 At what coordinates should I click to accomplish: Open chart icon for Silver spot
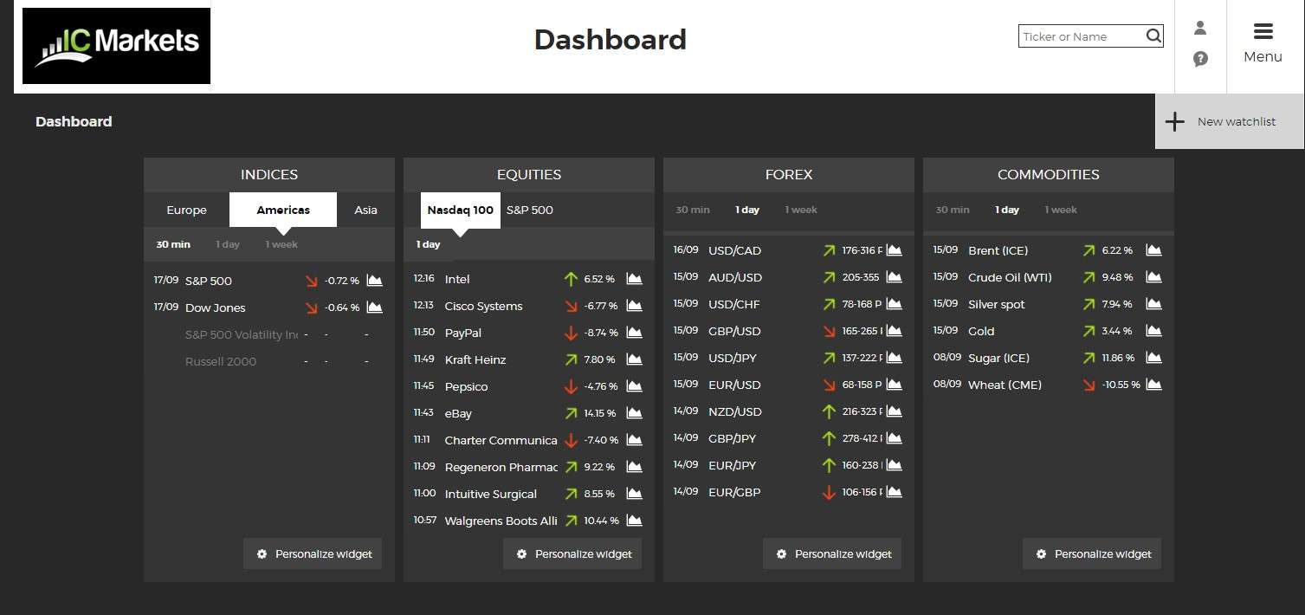1153,304
